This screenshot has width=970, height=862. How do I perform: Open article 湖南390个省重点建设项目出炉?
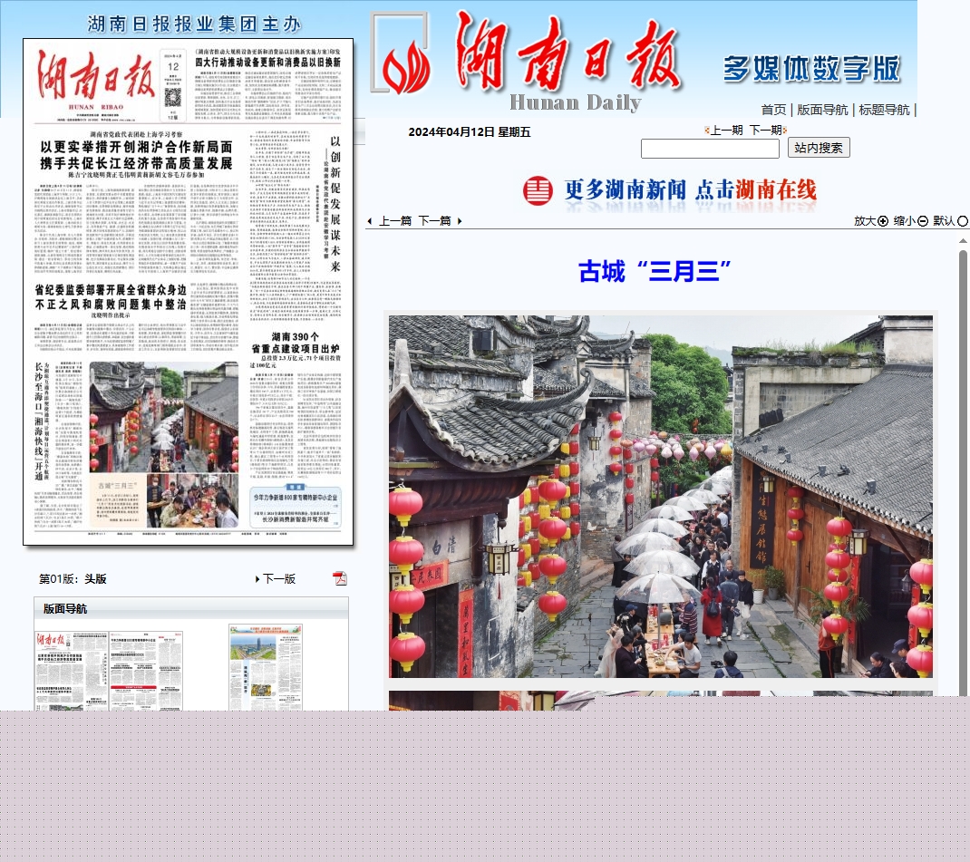[296, 343]
